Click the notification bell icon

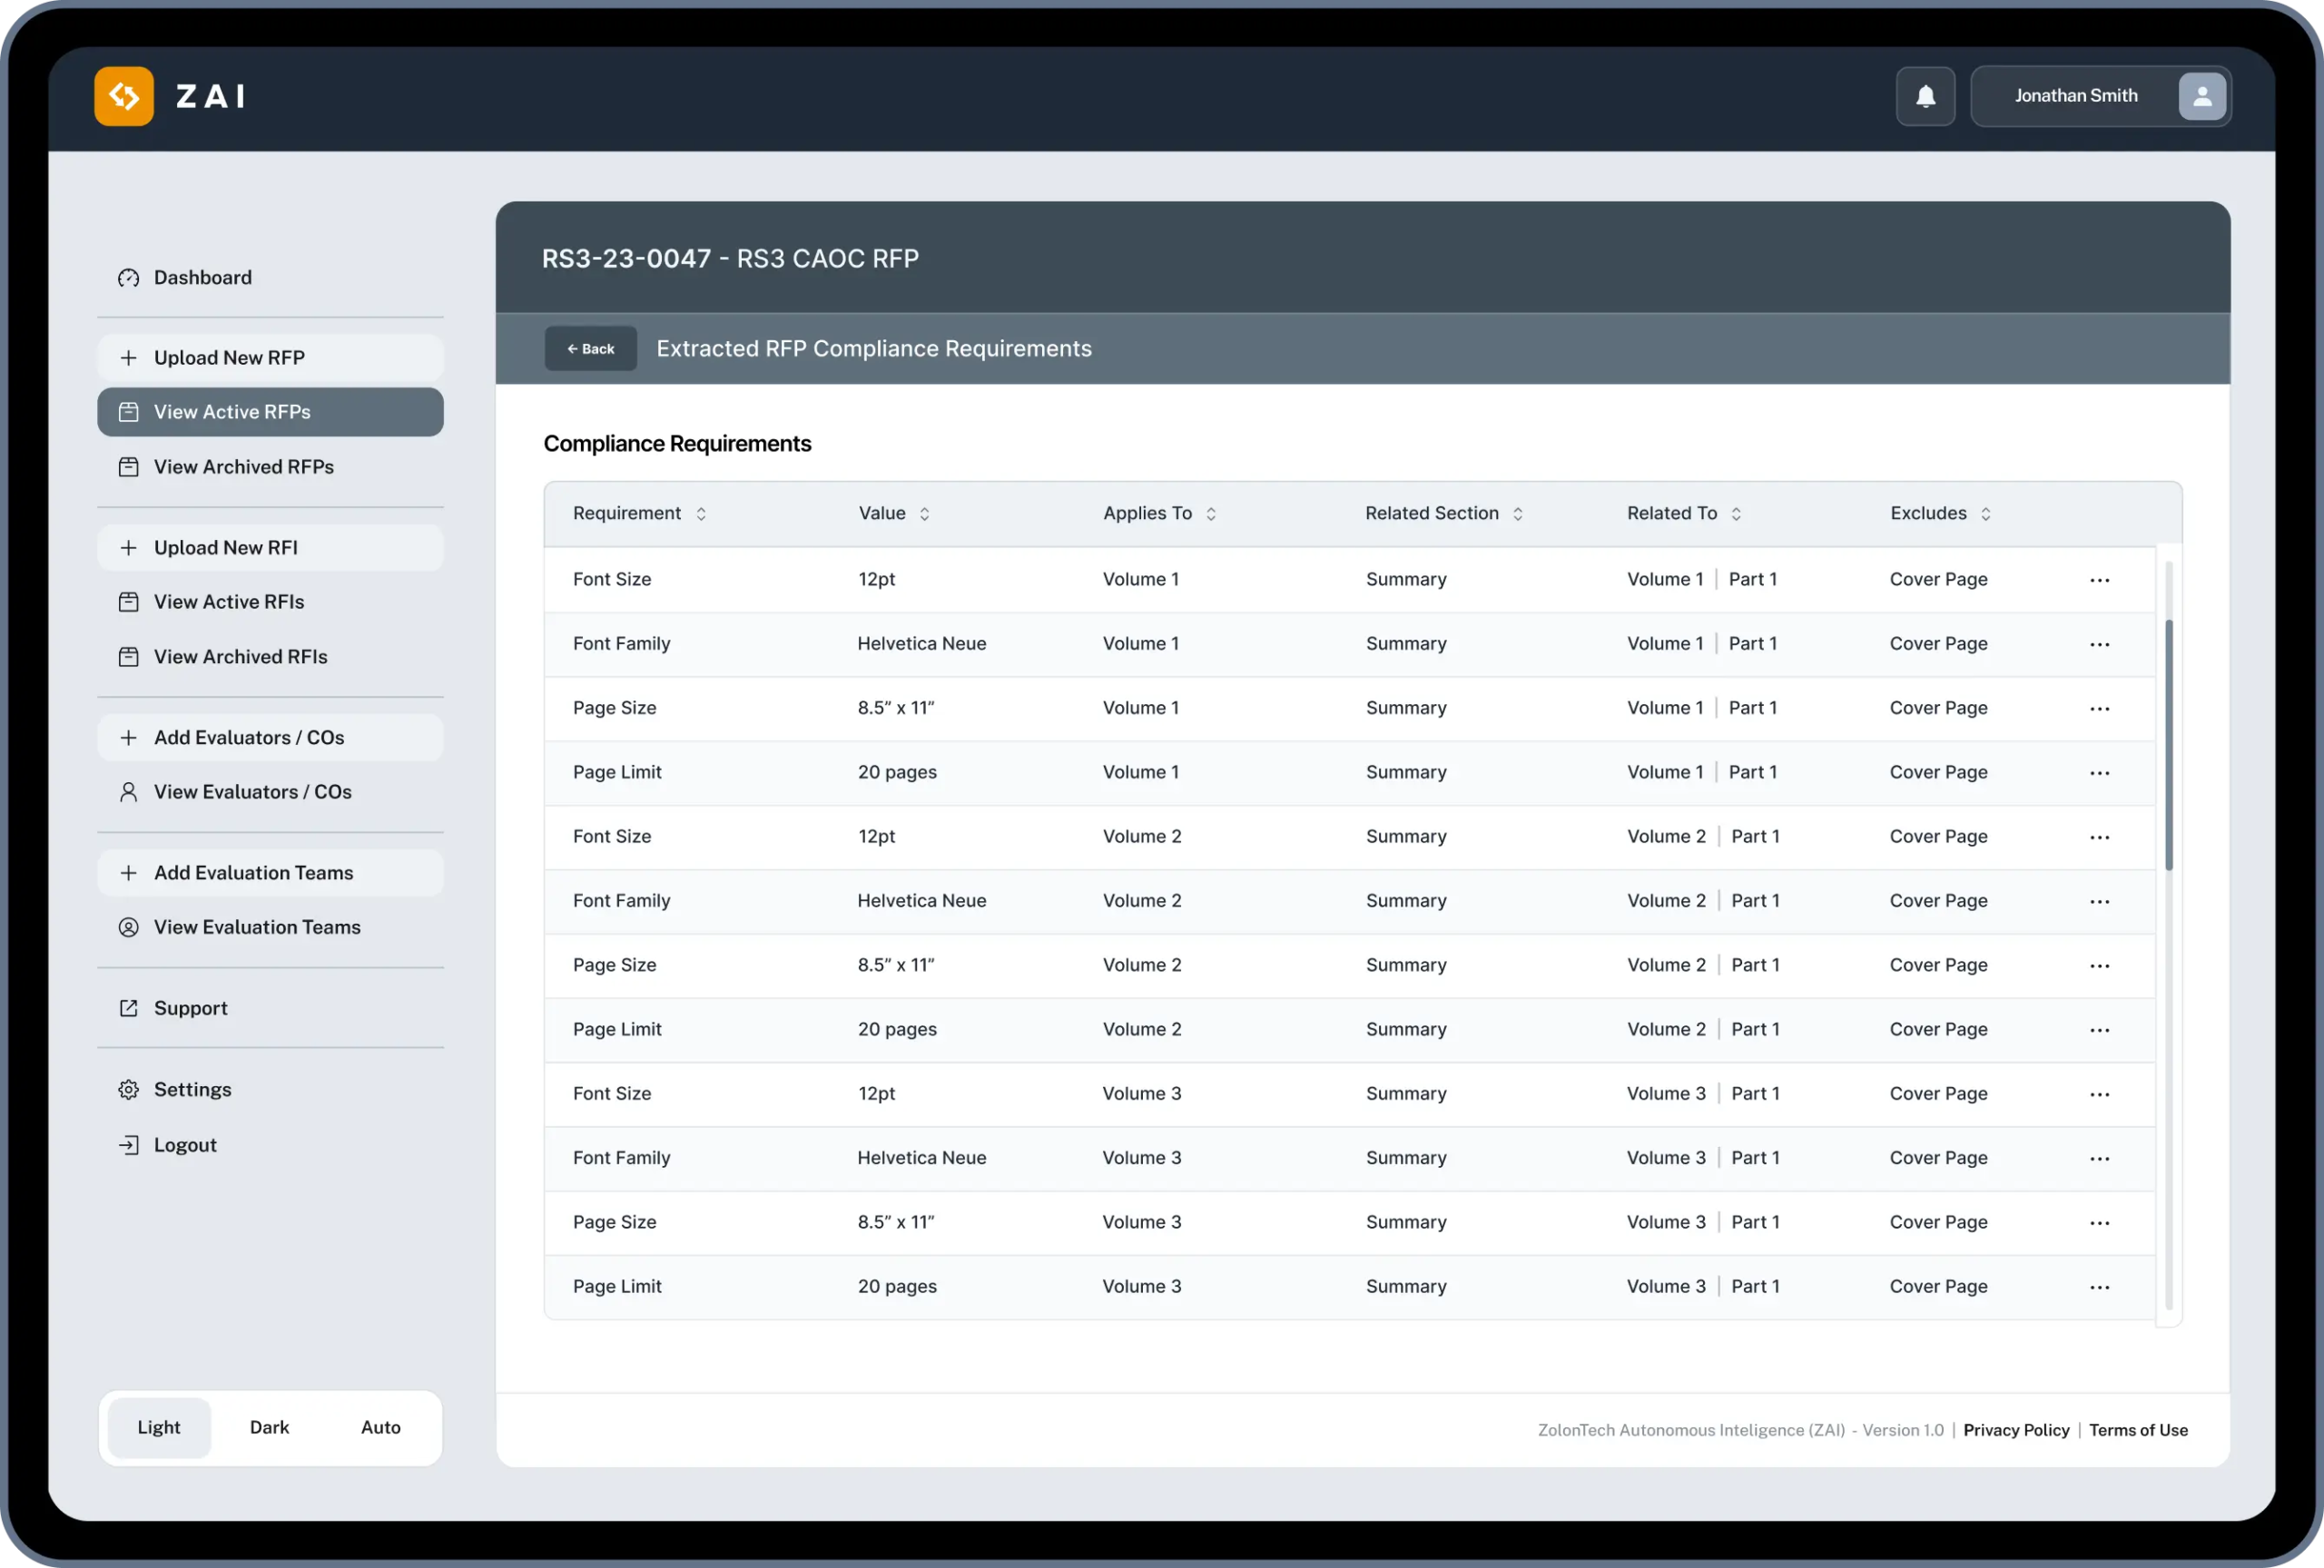point(1925,96)
